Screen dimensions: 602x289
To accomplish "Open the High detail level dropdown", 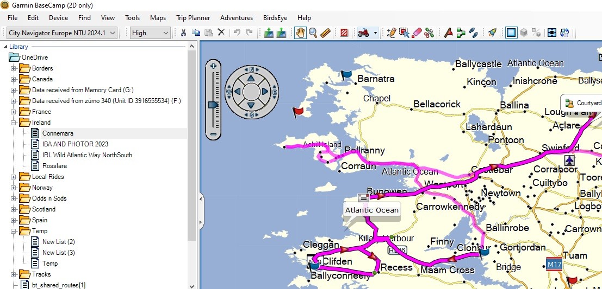I will coord(150,33).
